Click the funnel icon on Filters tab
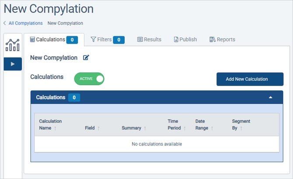293x179 pixels. 93,39
